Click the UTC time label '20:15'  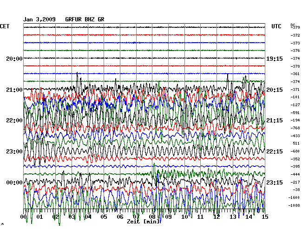275,90
